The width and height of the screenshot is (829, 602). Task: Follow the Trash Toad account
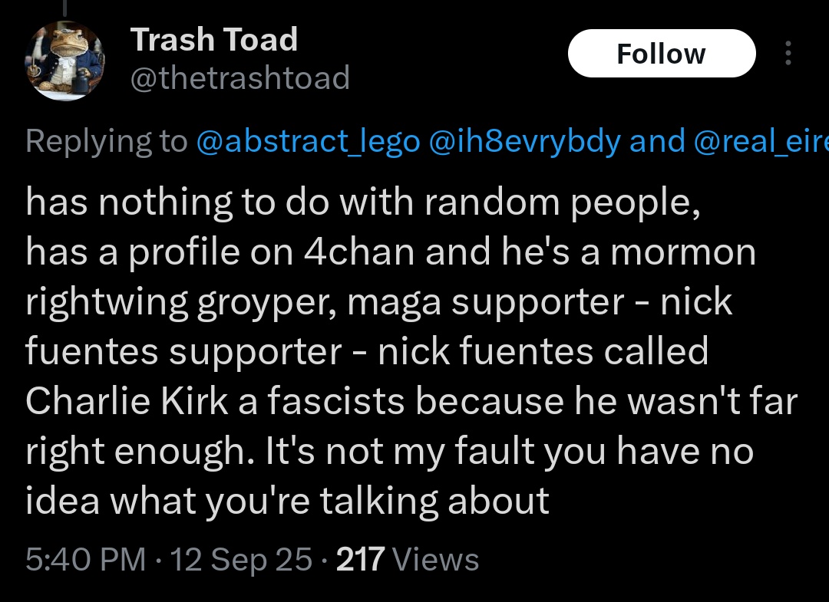pos(662,54)
